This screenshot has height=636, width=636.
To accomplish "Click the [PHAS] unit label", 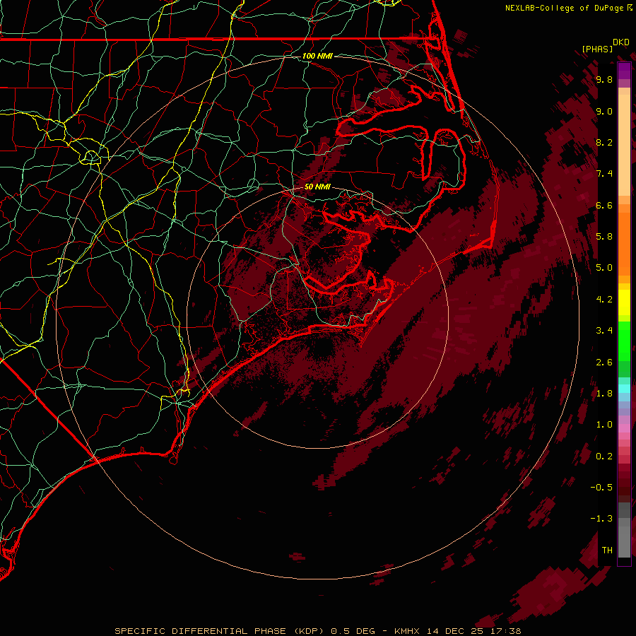I will coord(597,49).
